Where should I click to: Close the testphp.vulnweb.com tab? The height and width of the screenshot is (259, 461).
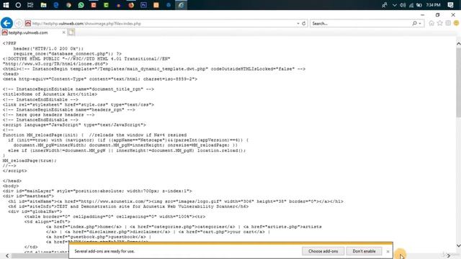point(64,32)
